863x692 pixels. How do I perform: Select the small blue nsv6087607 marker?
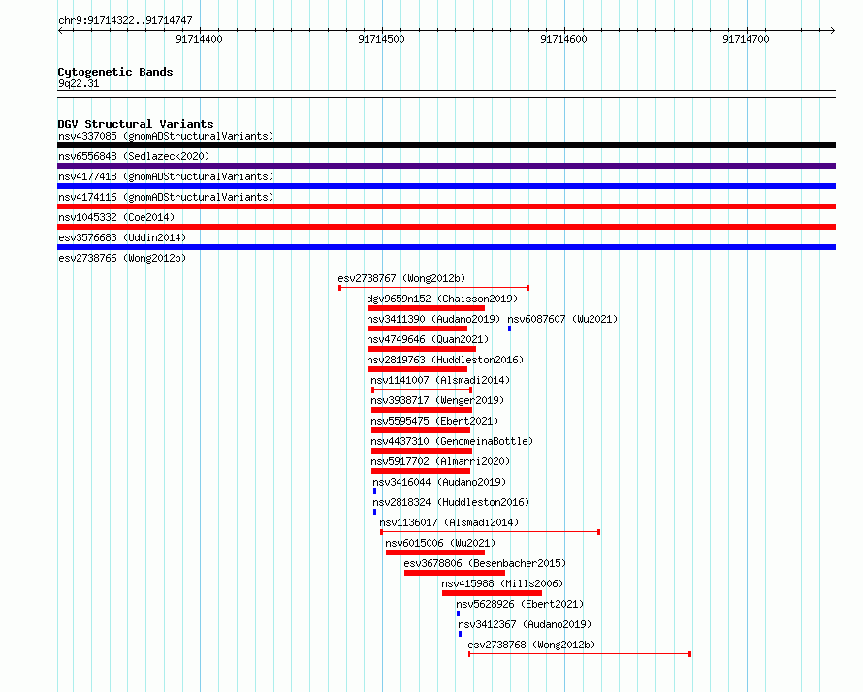point(510,329)
